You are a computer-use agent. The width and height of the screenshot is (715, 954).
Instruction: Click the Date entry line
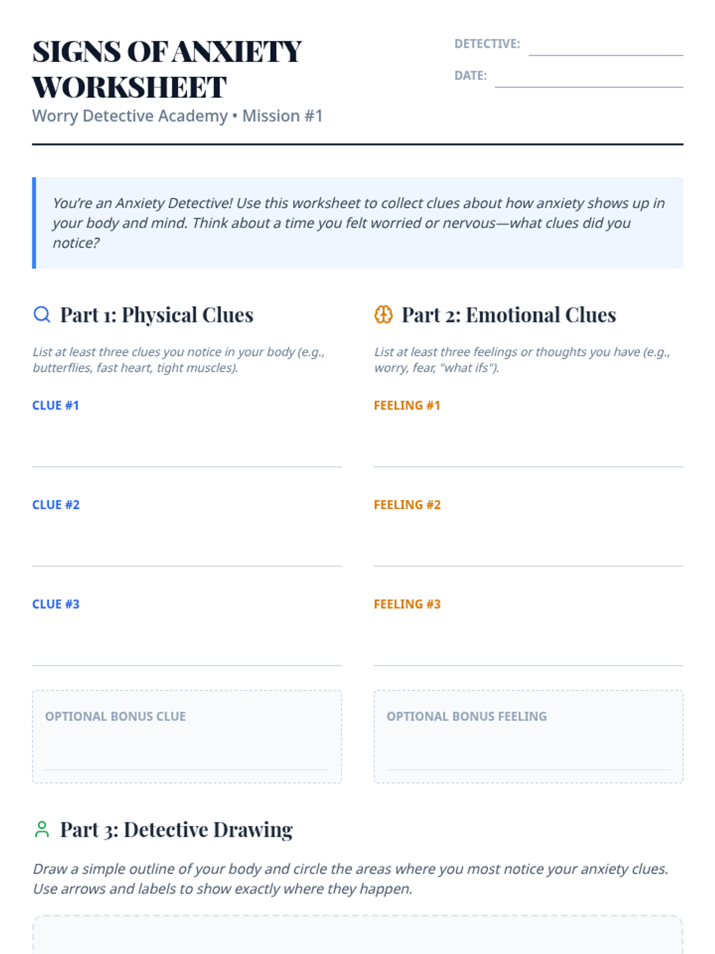tap(589, 79)
